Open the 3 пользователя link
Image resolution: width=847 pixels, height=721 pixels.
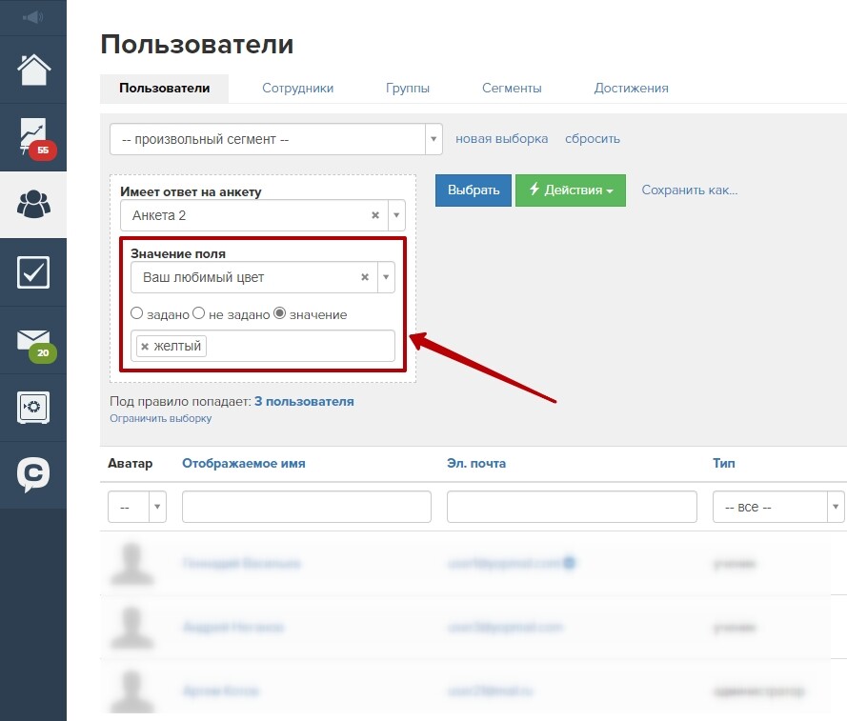tap(304, 401)
